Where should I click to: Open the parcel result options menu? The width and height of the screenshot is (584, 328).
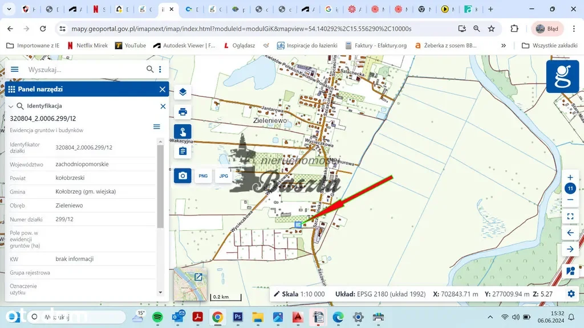(x=157, y=126)
